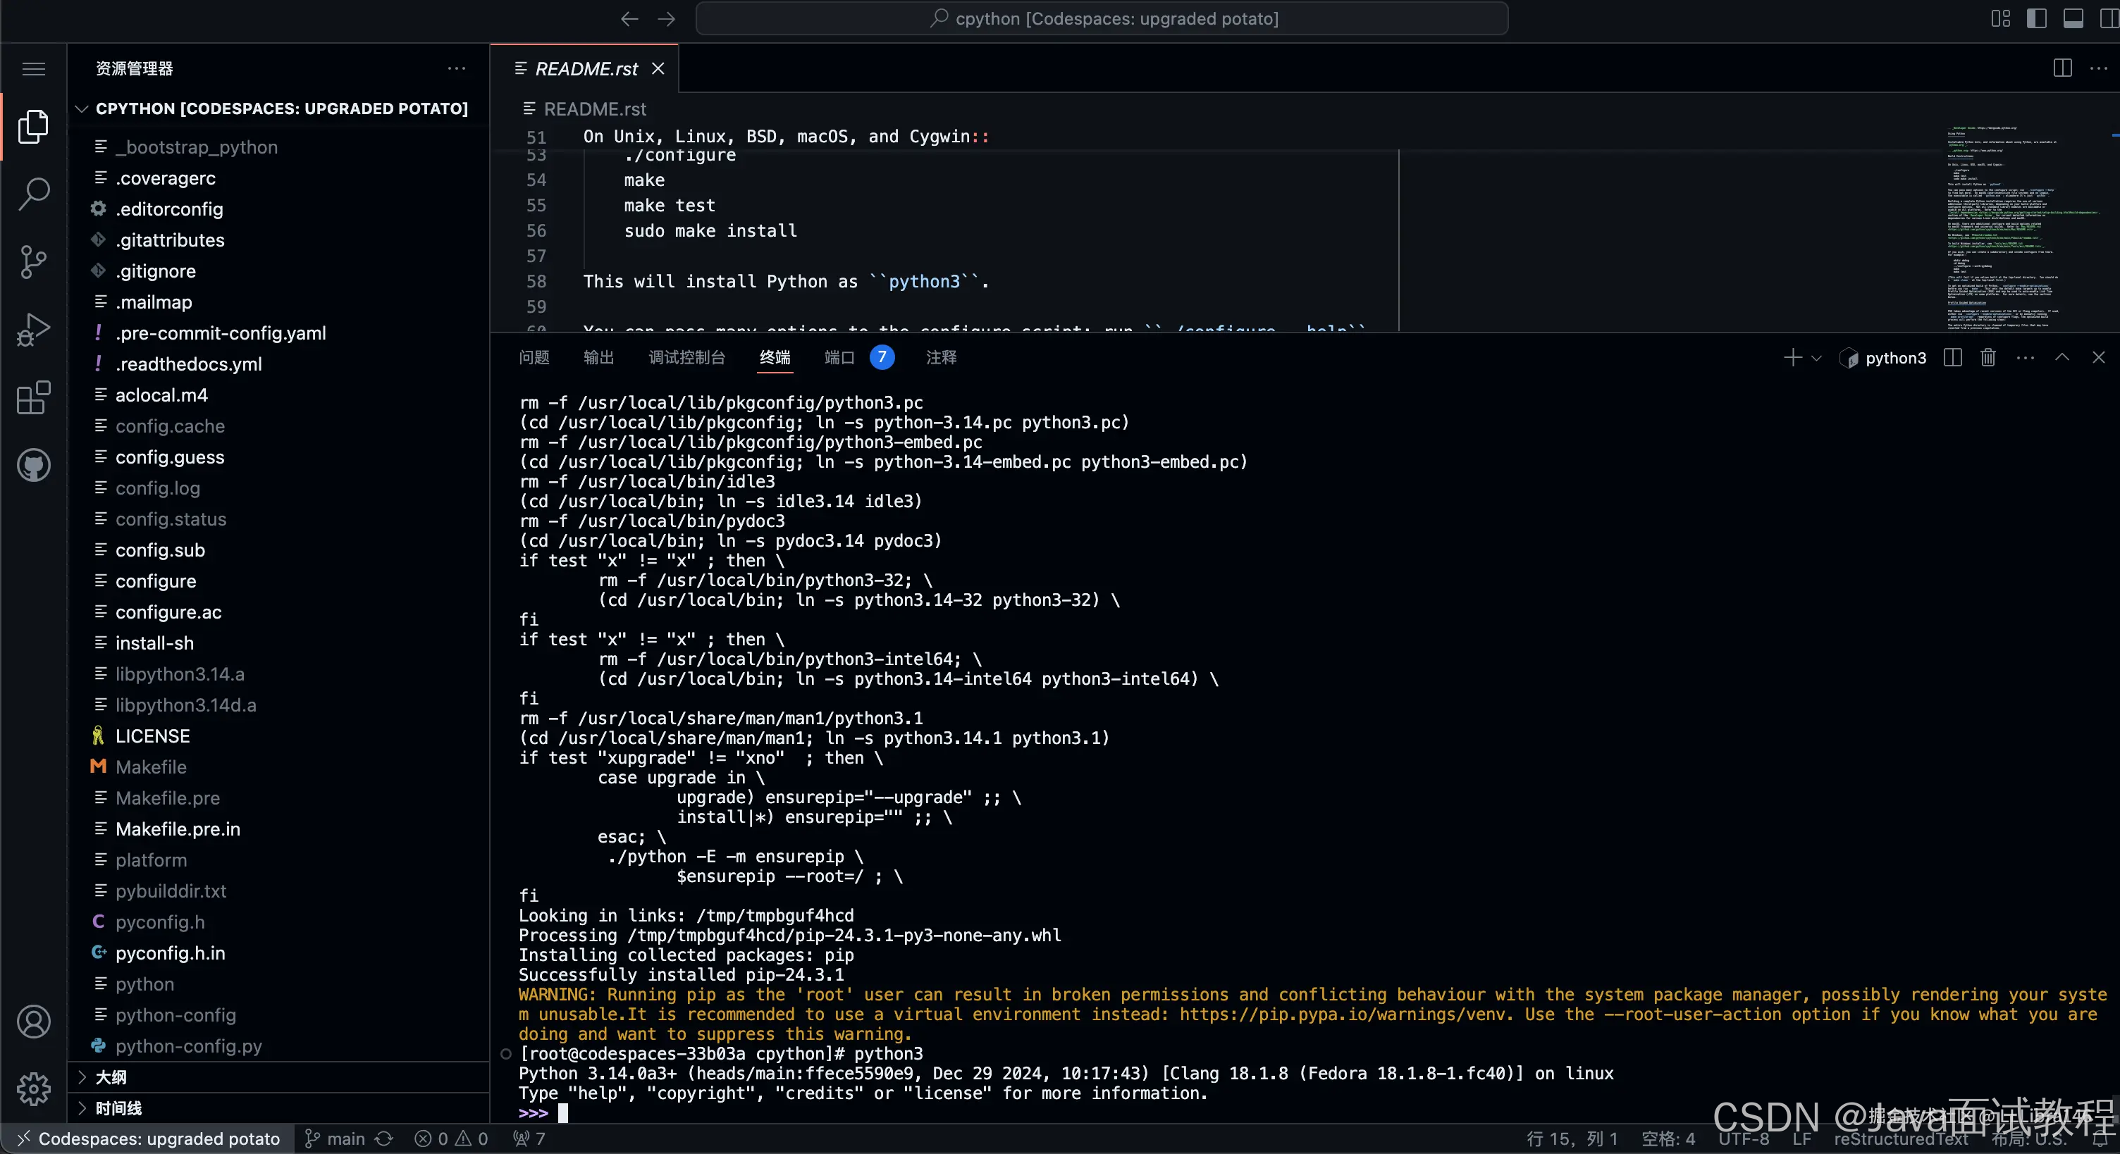Image resolution: width=2120 pixels, height=1154 pixels.
Task: Expand the 时间线 timeline section
Action: coord(280,1108)
